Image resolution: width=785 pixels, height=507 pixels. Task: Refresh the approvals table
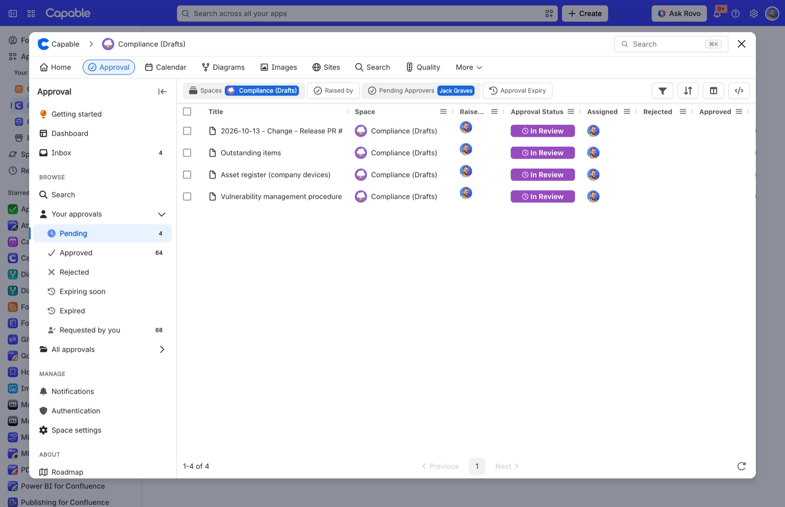(741, 466)
